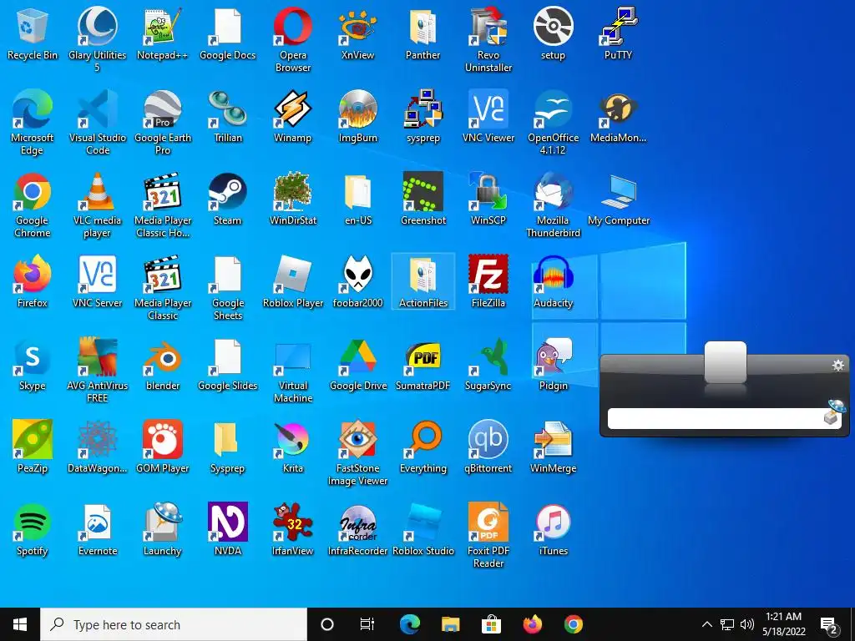The height and width of the screenshot is (641, 855).
Task: Select the My Computer icon
Action: click(619, 199)
